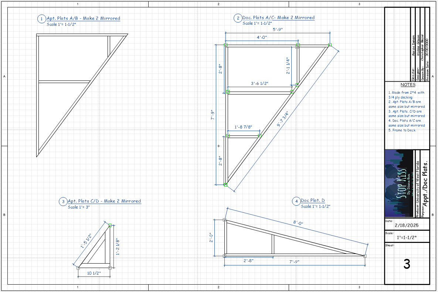Viewport: 438px width, 292px height.
Task: Select the 1'-8 7/8" dimension text
Action: 243,127
